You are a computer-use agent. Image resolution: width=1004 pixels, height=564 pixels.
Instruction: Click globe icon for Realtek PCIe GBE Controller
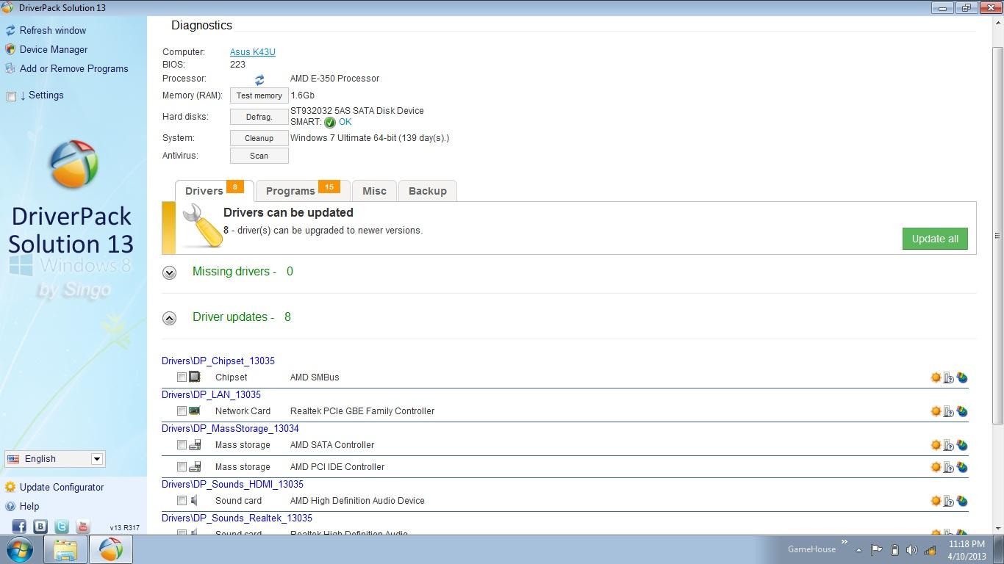coord(962,411)
